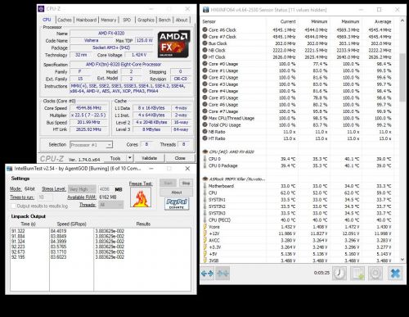Screen dimensions: 409x317
Task: Click the Core Voltage value 1.424 V
Action: coord(139,55)
